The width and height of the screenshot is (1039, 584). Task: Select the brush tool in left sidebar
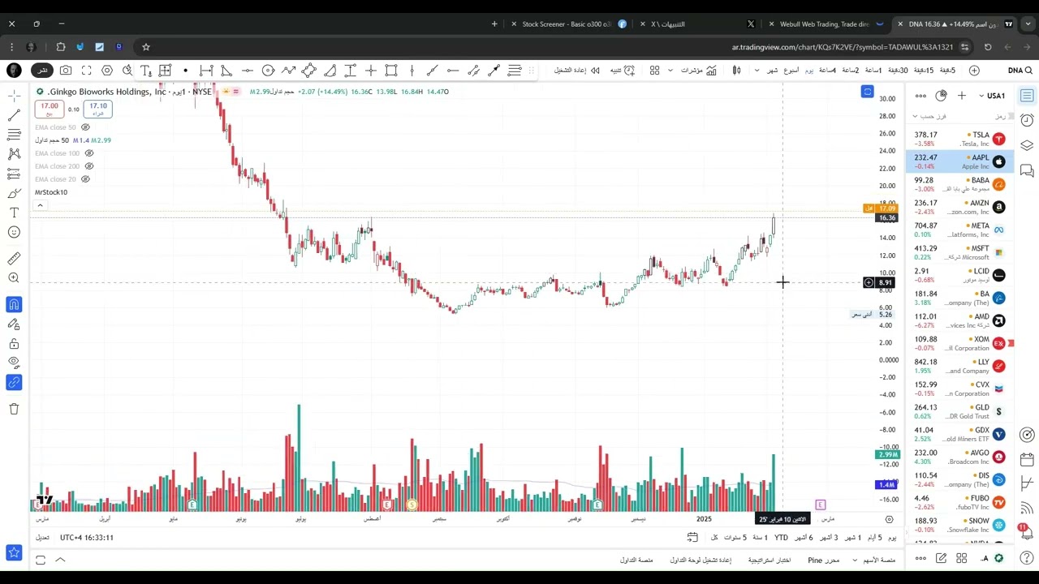coord(14,193)
